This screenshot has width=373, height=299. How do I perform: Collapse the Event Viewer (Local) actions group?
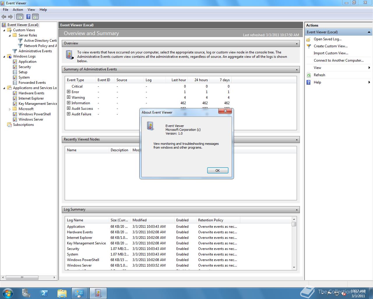(369, 32)
